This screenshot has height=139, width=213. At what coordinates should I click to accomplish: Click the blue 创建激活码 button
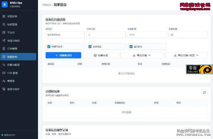click(63, 55)
